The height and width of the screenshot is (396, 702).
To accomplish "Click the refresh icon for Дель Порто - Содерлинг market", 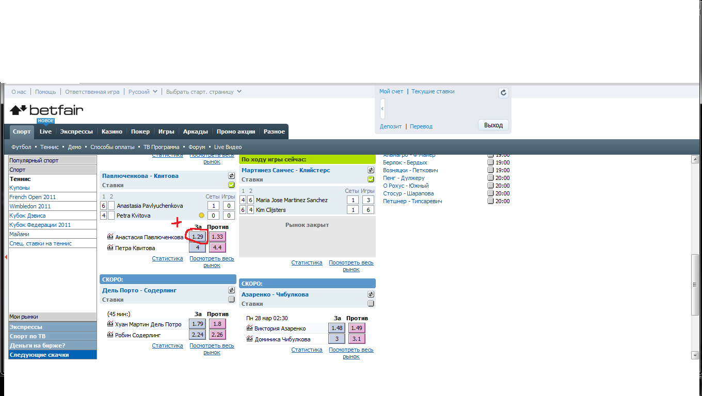I will [231, 290].
